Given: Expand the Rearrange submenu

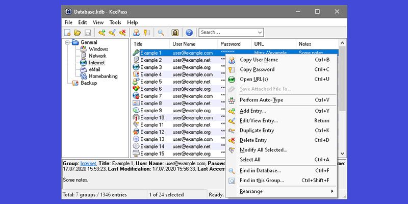Looking at the screenshot, I should [286, 191].
